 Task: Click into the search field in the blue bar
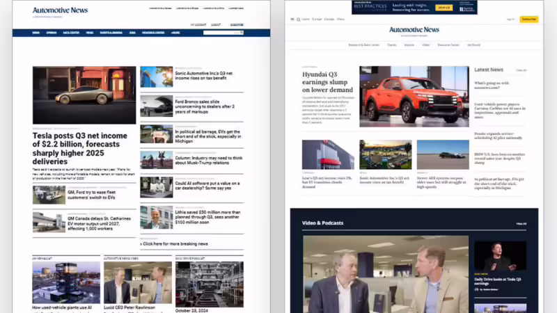tap(221, 33)
